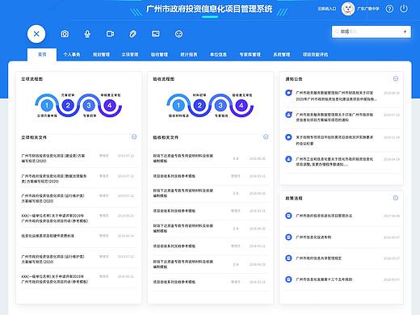This screenshot has width=420, height=315.
Task: Click step 3 circle in 验收流程图
Action: pos(220,105)
